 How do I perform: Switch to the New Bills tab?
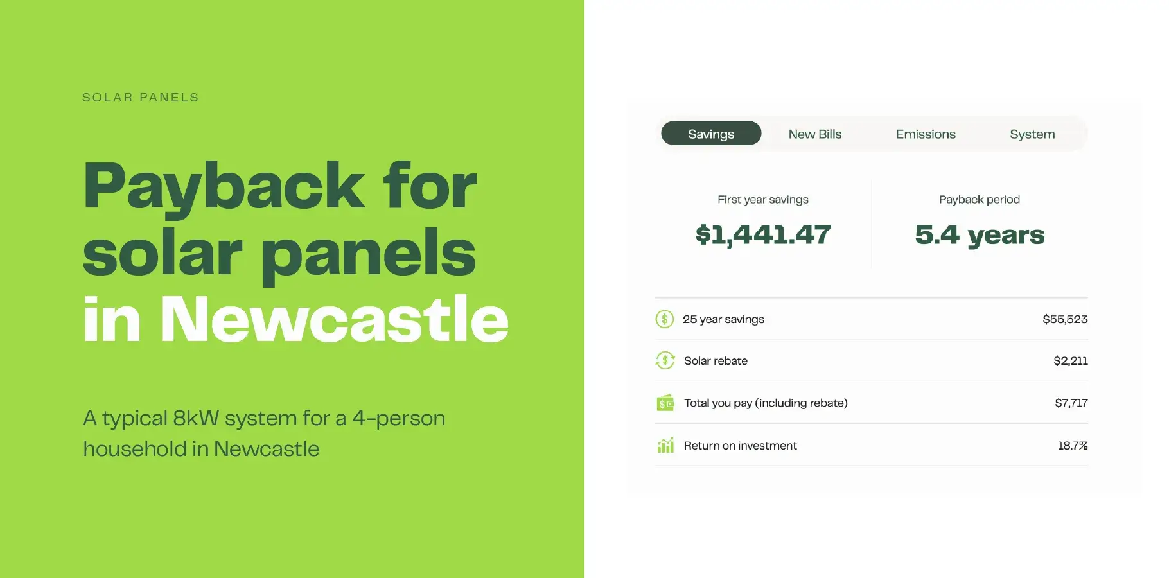(x=814, y=134)
